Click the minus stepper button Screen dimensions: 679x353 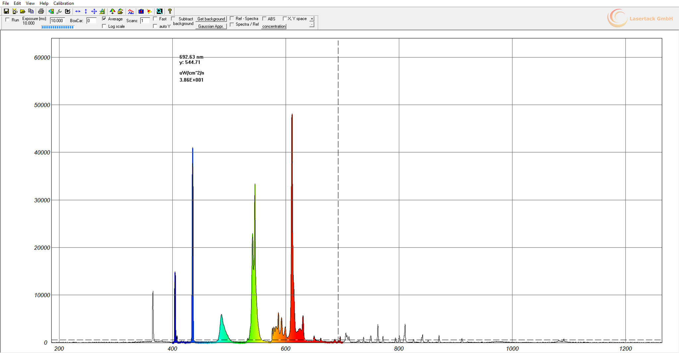pyautogui.click(x=312, y=25)
